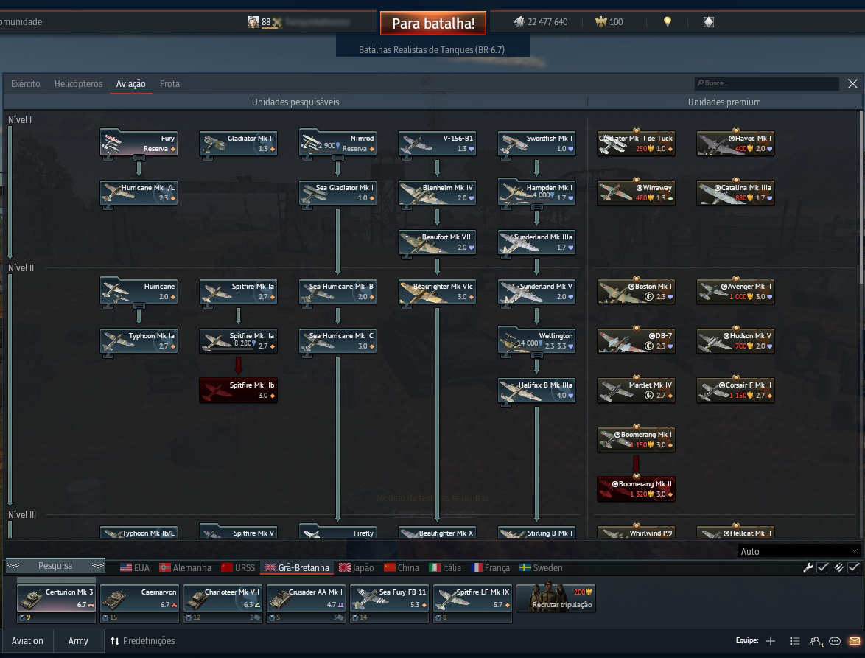Image resolution: width=865 pixels, height=658 pixels.
Task: Expand the Hampden Mk I group folder
Action: click(x=537, y=192)
